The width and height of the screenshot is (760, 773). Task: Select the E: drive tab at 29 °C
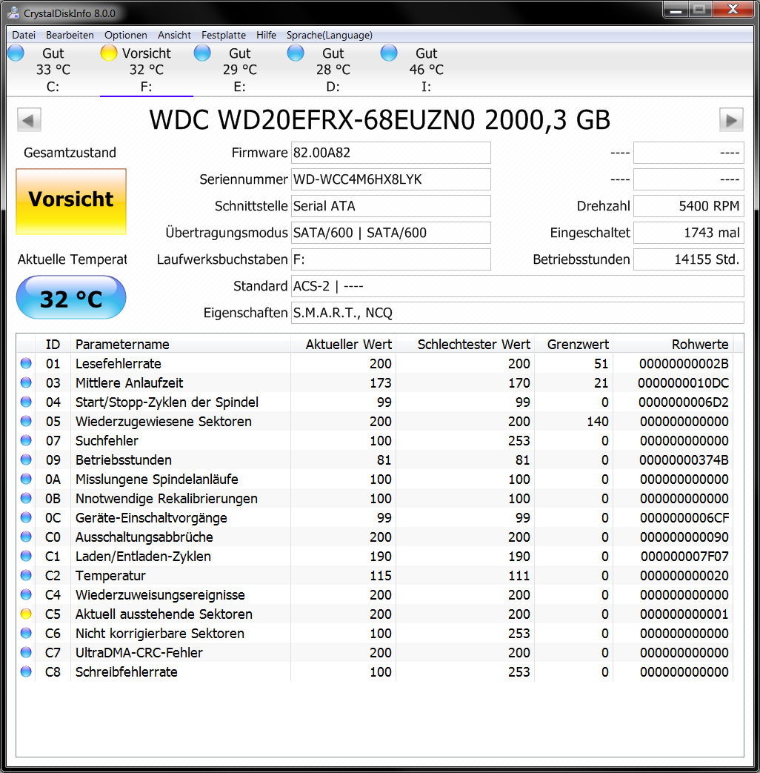tap(239, 70)
